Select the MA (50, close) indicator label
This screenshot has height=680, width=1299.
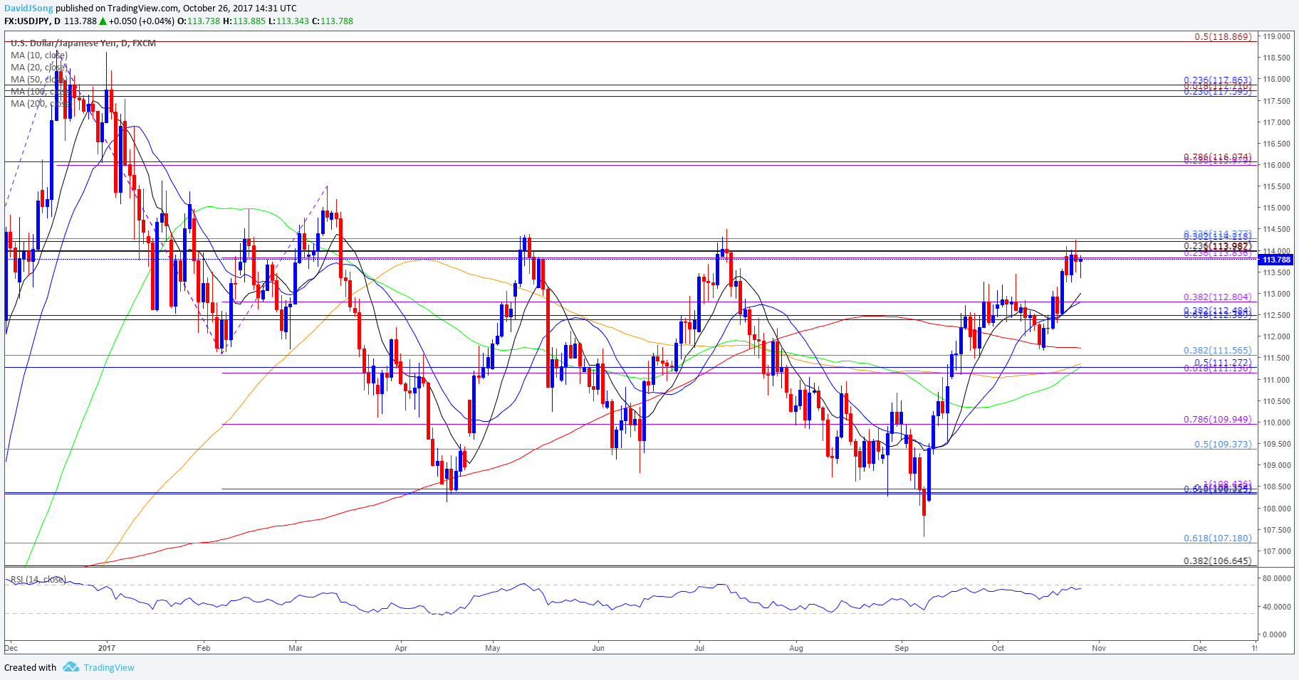[39, 80]
